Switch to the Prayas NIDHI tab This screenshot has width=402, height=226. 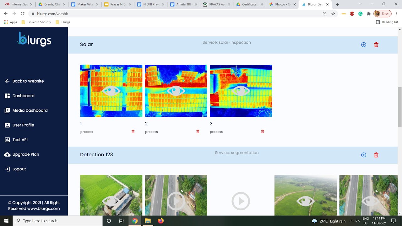coord(117,4)
